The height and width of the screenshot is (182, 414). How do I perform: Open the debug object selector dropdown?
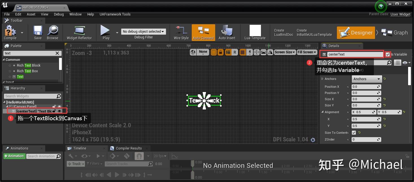143,32
